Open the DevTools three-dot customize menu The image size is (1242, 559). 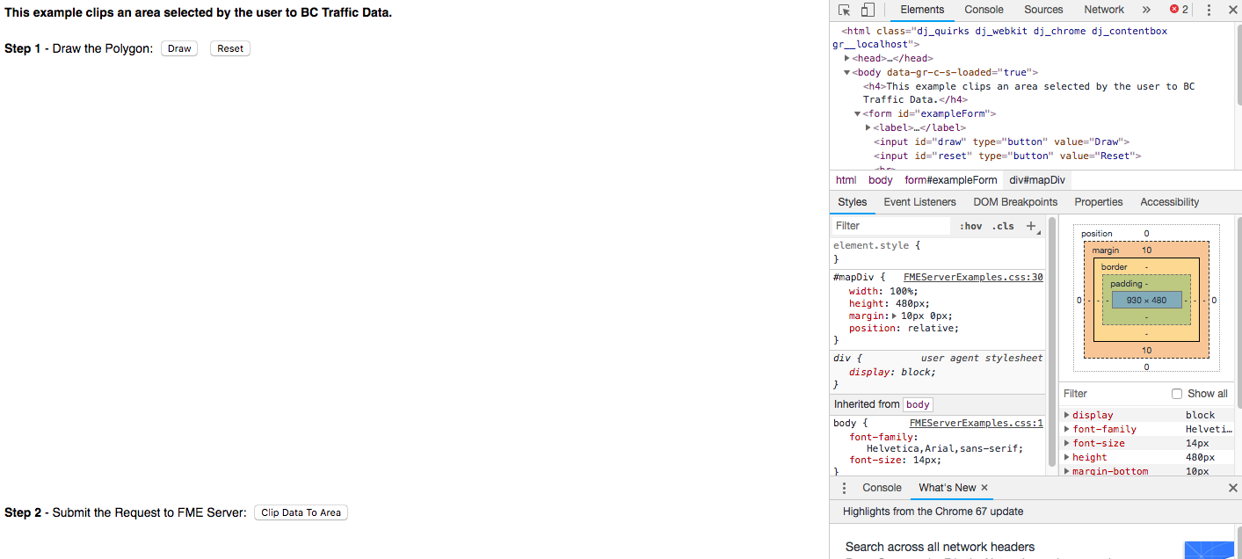point(1209,11)
